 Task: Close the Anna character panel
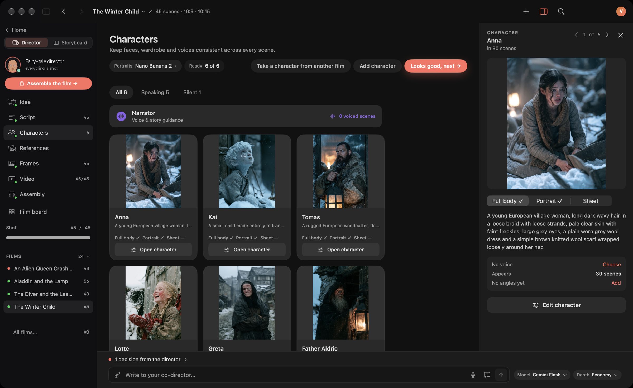point(621,35)
